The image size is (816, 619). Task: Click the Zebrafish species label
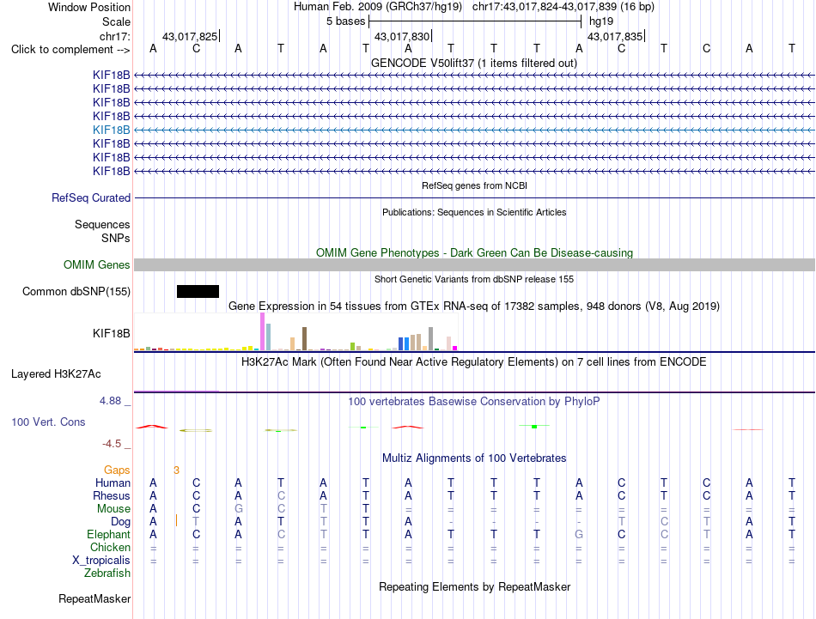pyautogui.click(x=107, y=573)
